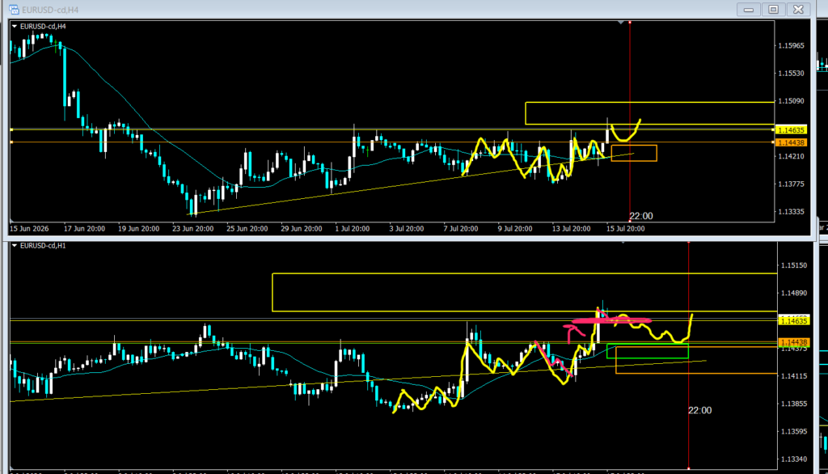Screen dimensions: 828x474
Task: Click the 1.14115 price on H1 scale
Action: coord(794,376)
